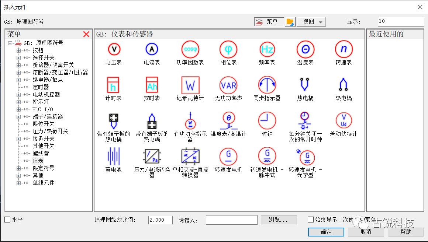Select the plain 转速发电机 symbol

coord(228,156)
